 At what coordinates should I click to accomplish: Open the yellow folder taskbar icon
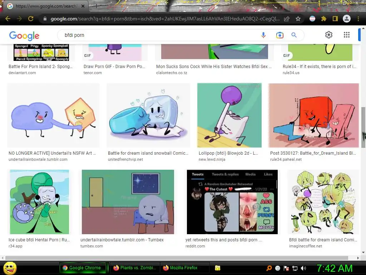tap(218, 268)
